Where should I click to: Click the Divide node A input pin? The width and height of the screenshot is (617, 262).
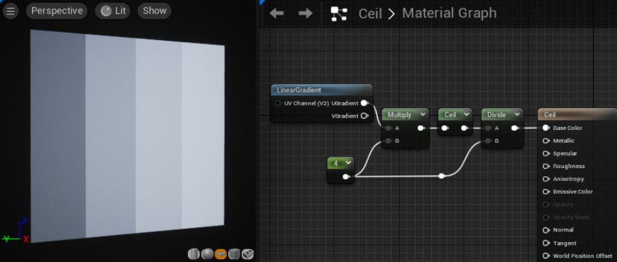pos(488,128)
